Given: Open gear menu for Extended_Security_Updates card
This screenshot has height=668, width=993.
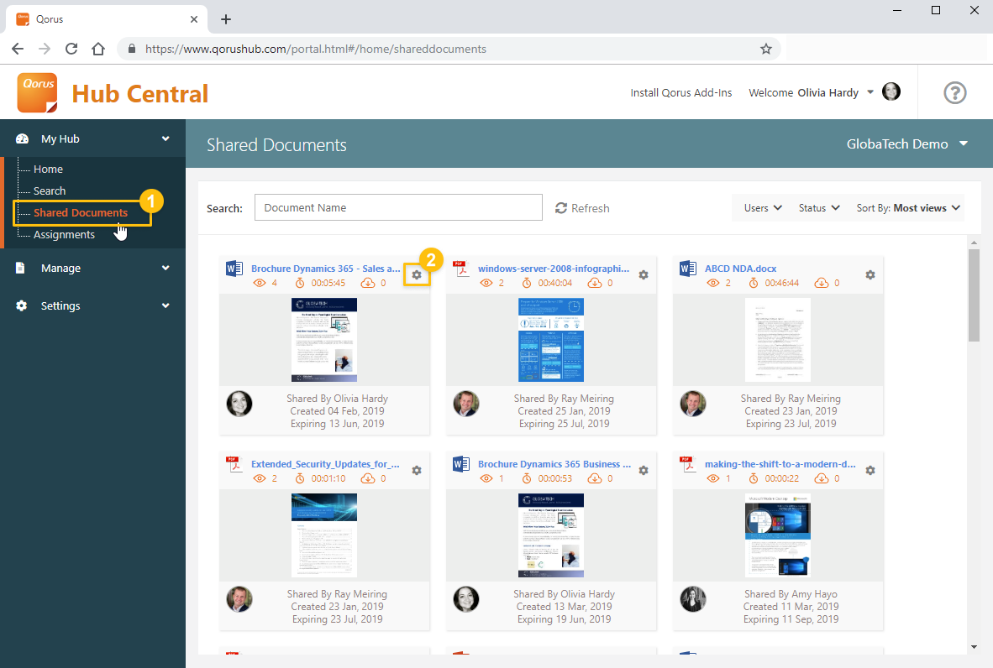Looking at the screenshot, I should point(417,471).
